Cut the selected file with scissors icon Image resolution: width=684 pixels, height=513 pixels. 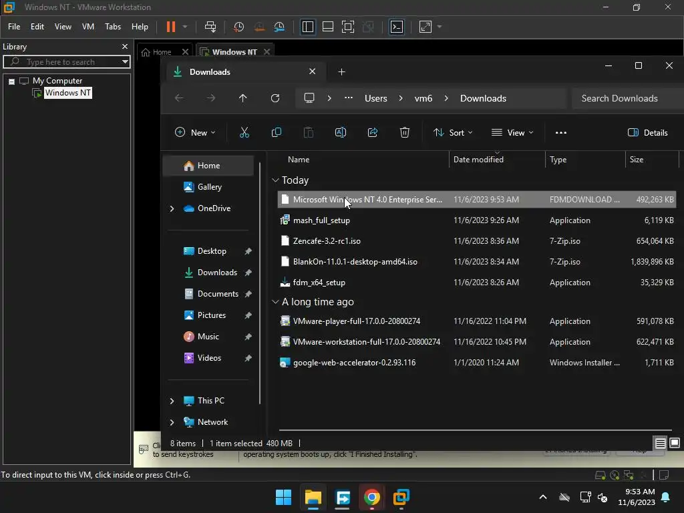tap(244, 133)
